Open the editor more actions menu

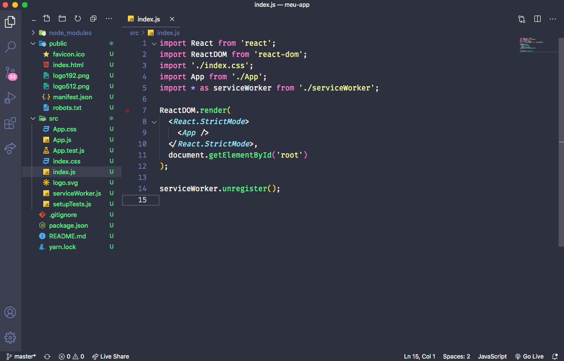pyautogui.click(x=552, y=18)
